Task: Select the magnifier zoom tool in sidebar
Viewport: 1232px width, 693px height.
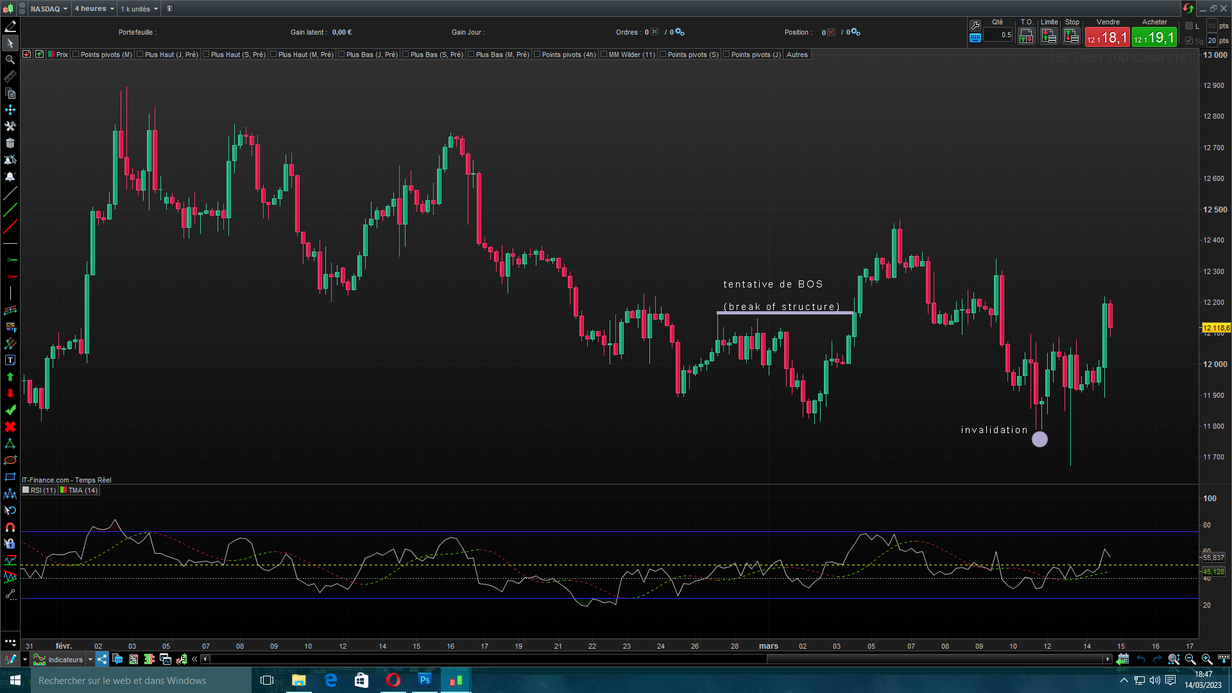Action: point(10,60)
